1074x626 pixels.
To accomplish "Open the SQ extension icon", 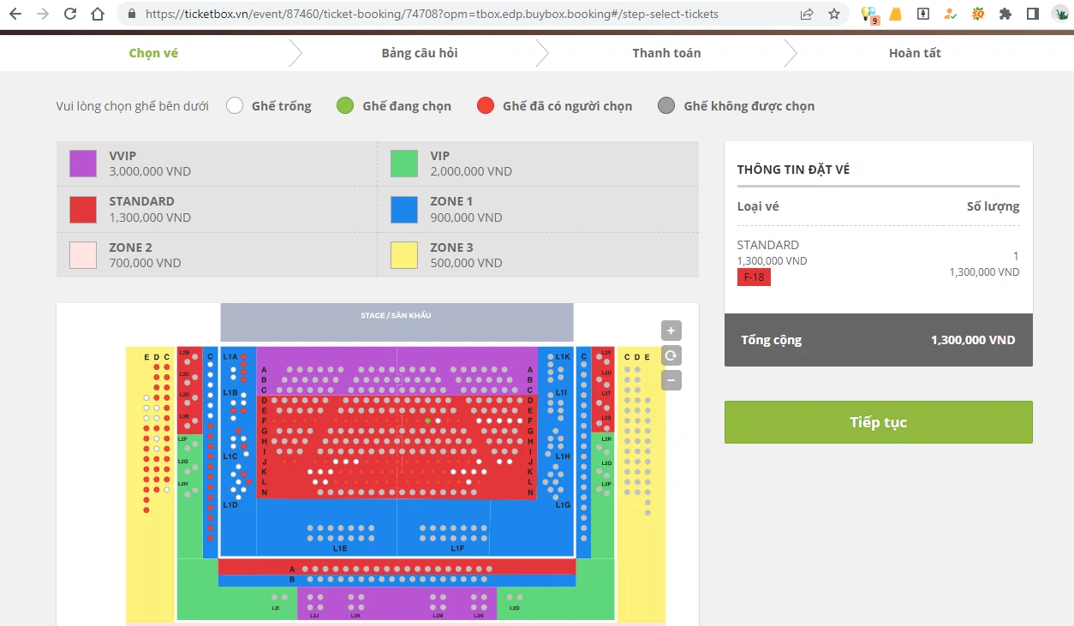I will coord(978,14).
